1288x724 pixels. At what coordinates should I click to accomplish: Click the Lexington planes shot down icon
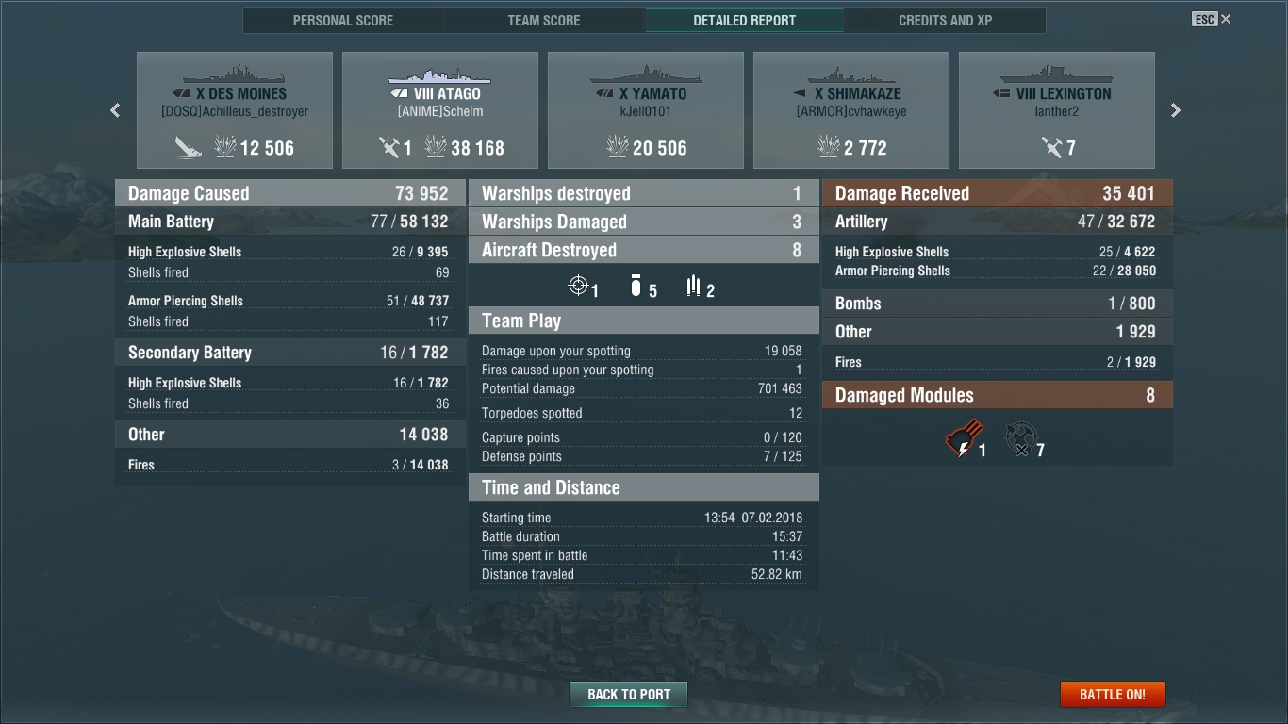coord(1051,146)
